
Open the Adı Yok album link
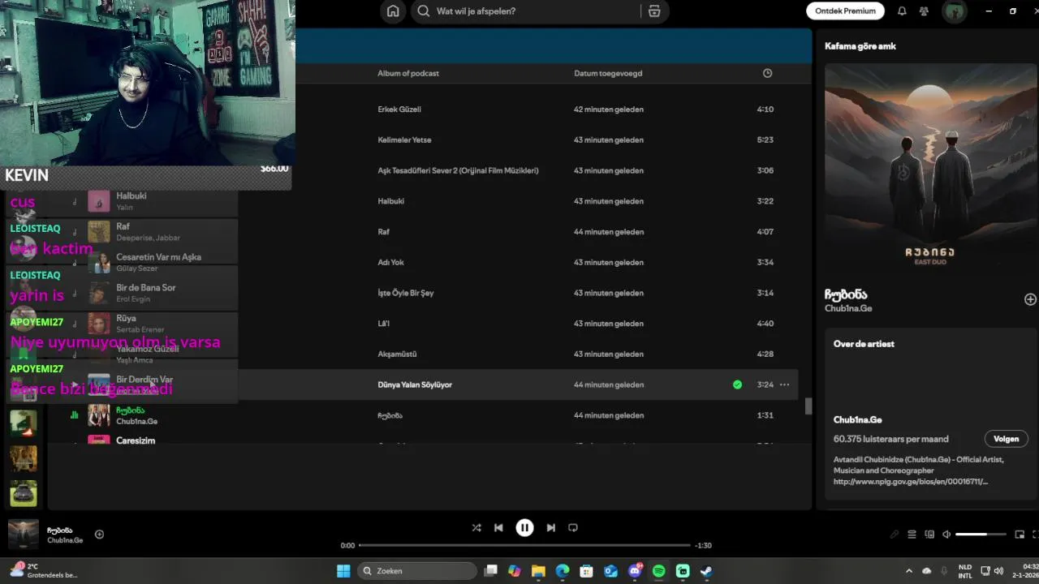[x=390, y=263]
